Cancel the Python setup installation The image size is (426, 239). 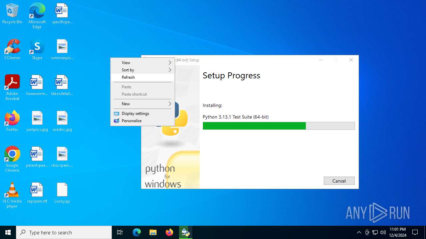pos(339,181)
